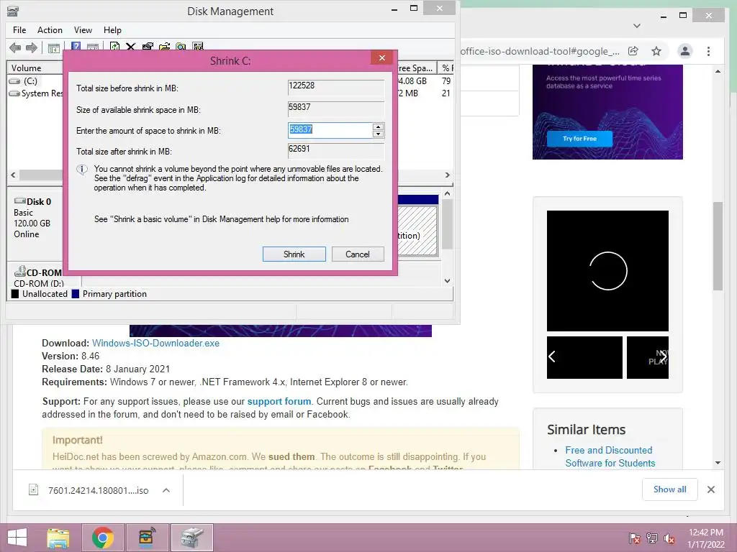
Task: Click the muted volume icon in tray
Action: coord(669,538)
